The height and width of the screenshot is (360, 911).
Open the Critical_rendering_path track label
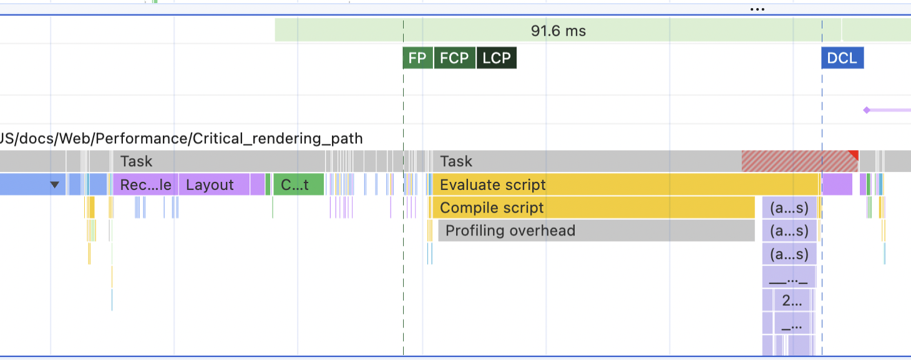[x=181, y=138]
